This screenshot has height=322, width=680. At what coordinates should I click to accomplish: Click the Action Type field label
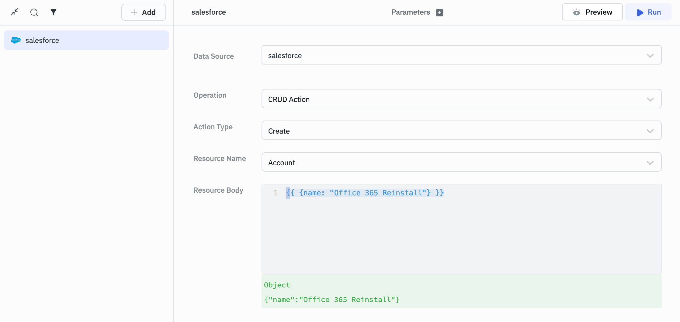point(213,127)
